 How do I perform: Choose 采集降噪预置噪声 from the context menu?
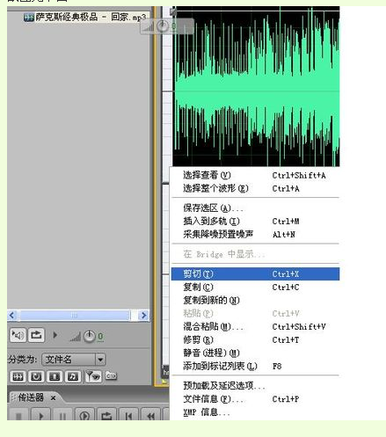(x=255, y=234)
